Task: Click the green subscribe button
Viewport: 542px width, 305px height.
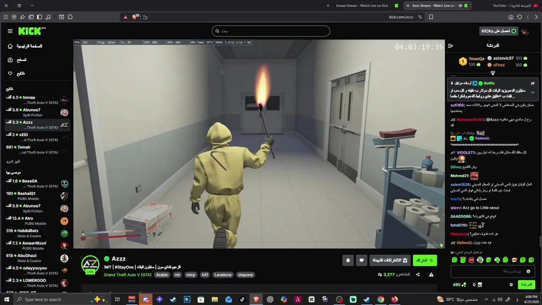Action: pos(425,261)
